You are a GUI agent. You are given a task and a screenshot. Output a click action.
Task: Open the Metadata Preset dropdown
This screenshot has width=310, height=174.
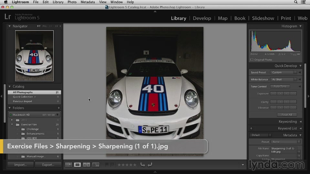tap(285, 142)
